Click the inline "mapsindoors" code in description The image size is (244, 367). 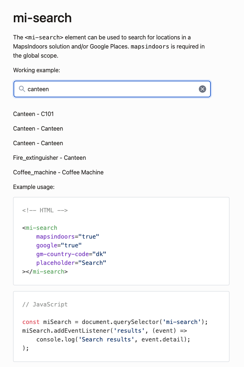(x=150, y=47)
